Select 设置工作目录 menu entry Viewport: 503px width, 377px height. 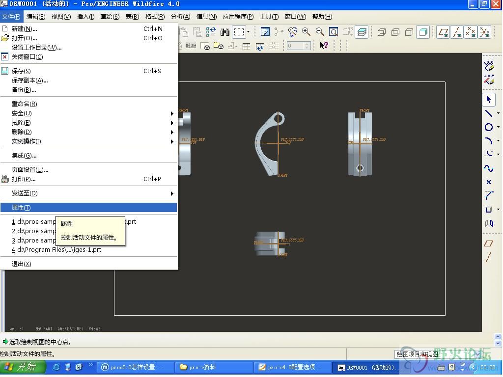pyautogui.click(x=89, y=48)
